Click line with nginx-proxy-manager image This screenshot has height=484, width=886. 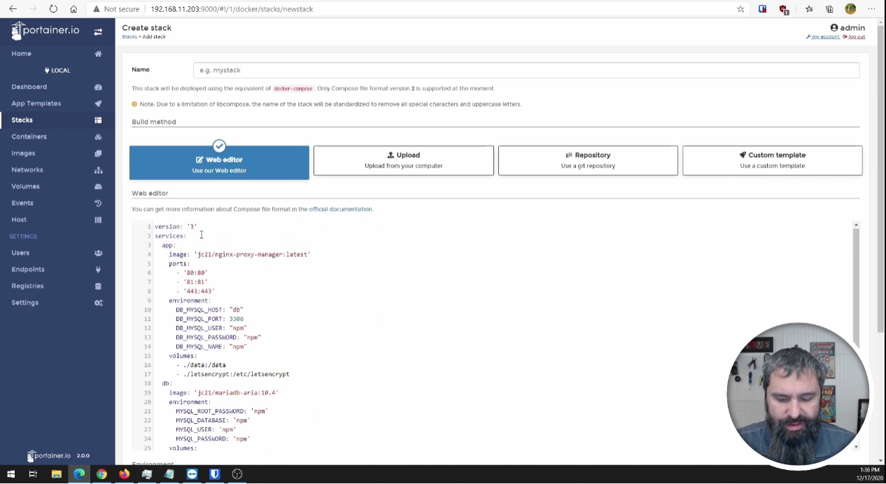239,255
